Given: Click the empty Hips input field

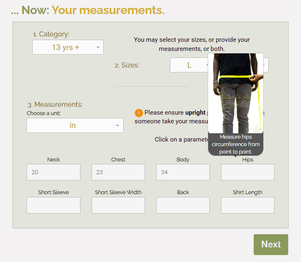Looking at the screenshot, I should coord(248,172).
